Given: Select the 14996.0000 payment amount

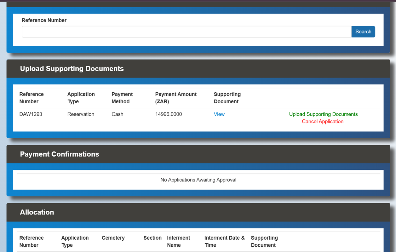Looking at the screenshot, I should 169,114.
